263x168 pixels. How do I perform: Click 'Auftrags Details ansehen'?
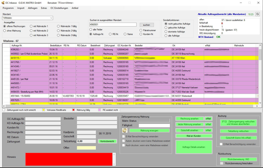(x=194, y=147)
